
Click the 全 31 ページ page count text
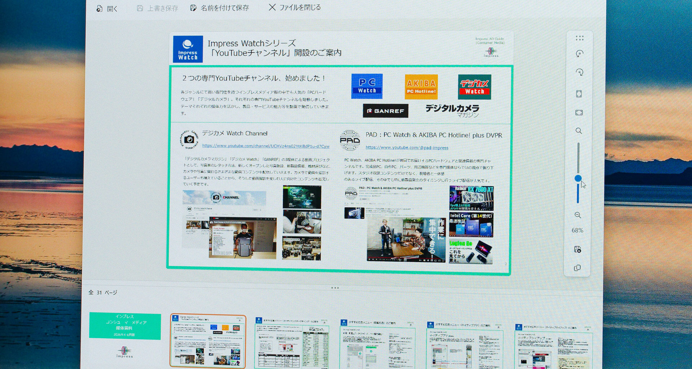click(103, 293)
